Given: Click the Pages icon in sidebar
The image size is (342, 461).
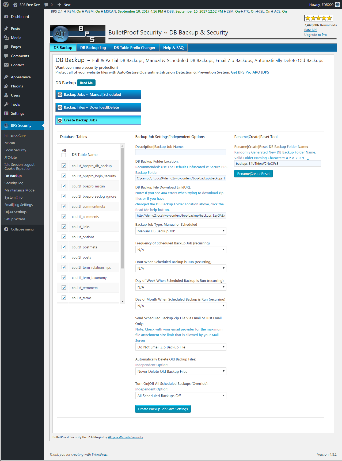Looking at the screenshot, I should pyautogui.click(x=6, y=47).
